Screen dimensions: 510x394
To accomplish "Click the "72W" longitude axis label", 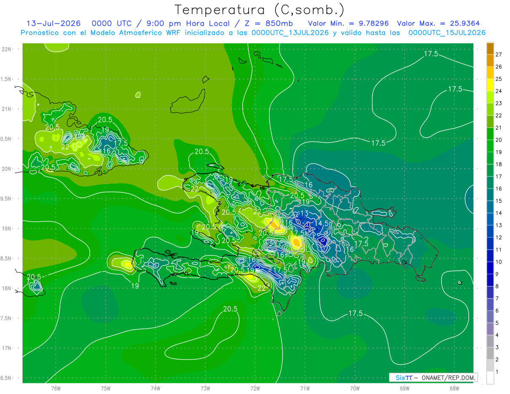I will click(x=255, y=388).
